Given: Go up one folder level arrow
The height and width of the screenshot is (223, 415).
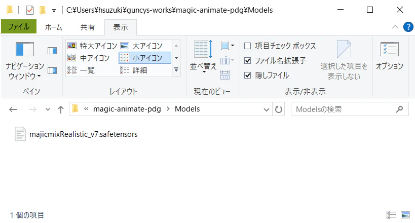Looking at the screenshot, I should [61, 109].
